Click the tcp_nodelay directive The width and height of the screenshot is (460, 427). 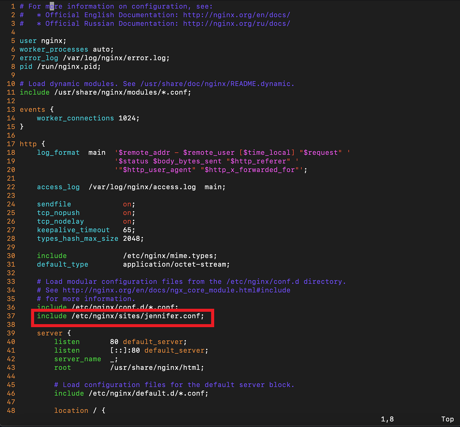(60, 222)
